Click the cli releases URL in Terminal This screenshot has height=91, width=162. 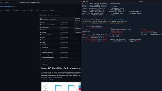tap(104, 23)
